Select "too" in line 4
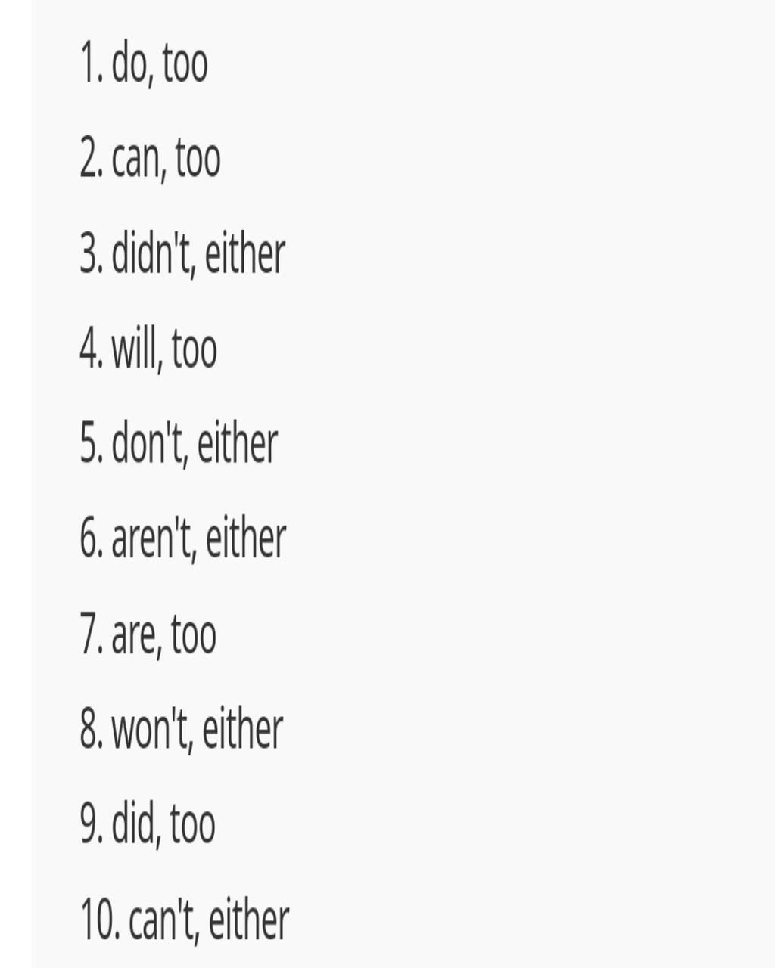775x968 pixels. point(195,350)
